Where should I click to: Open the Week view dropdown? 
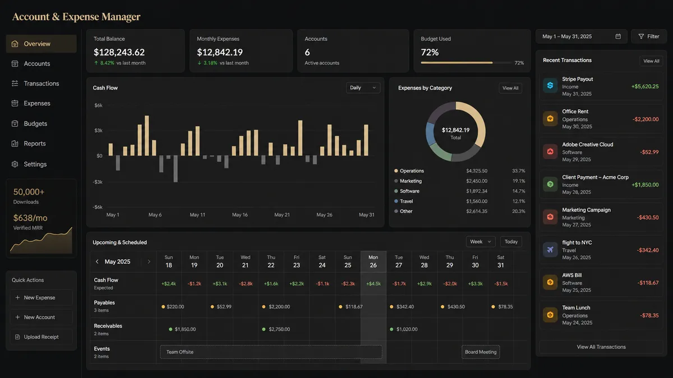[481, 242]
